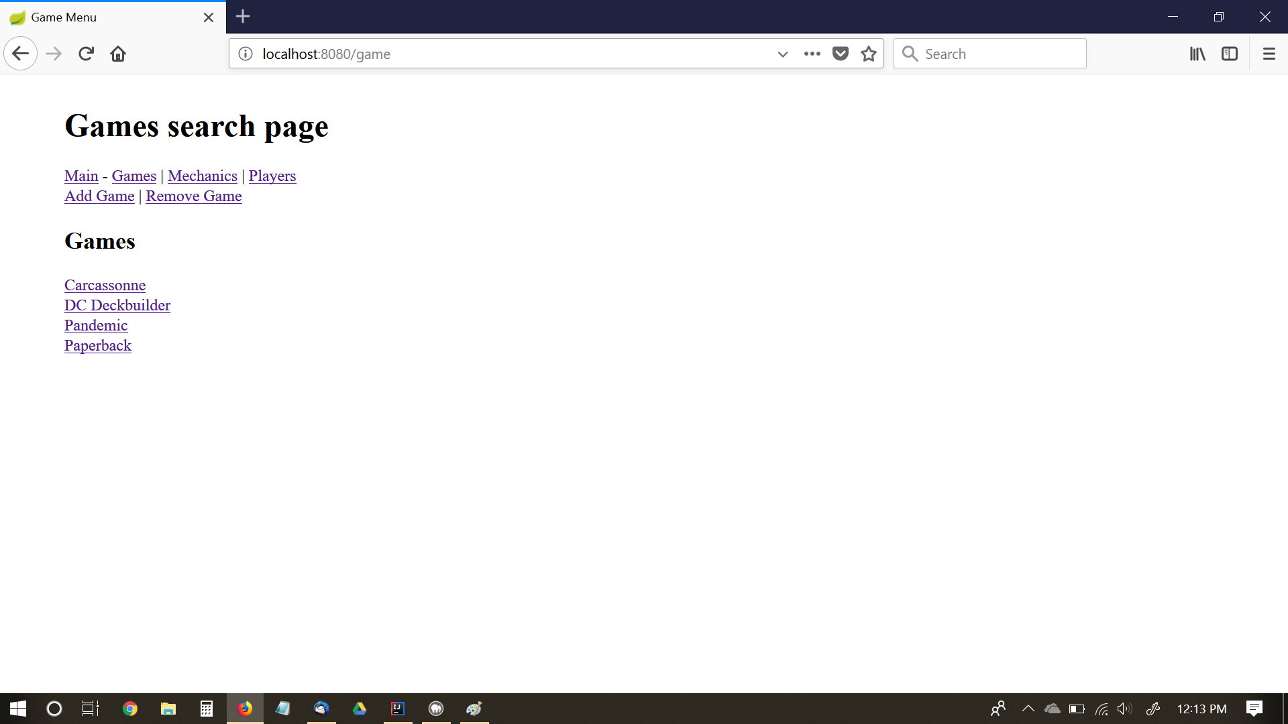Viewport: 1288px width, 724px height.
Task: Bookmark this page with star icon
Action: click(x=869, y=54)
